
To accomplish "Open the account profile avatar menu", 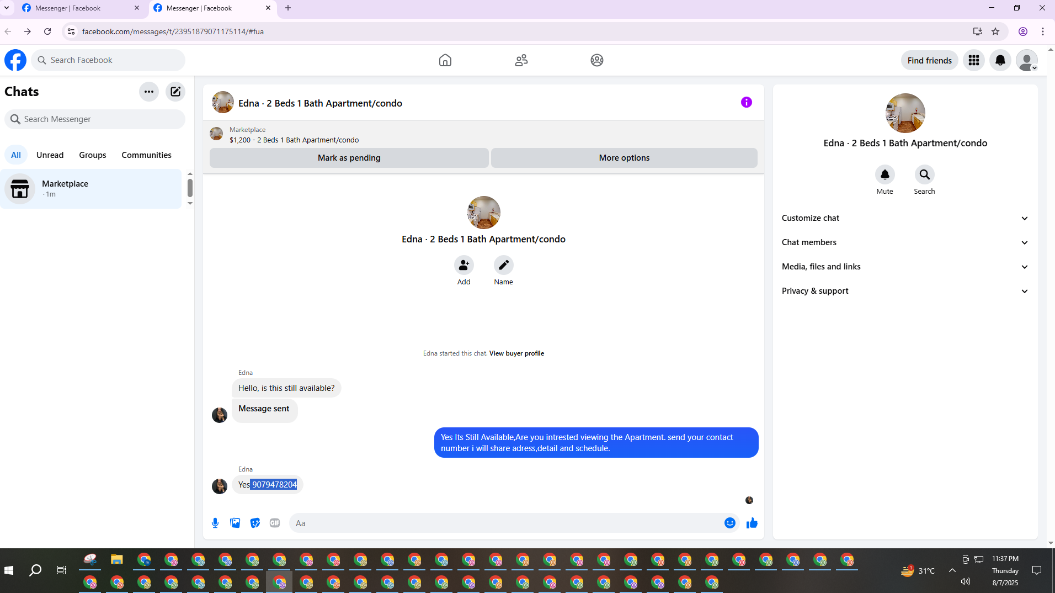I will pos(1027,60).
